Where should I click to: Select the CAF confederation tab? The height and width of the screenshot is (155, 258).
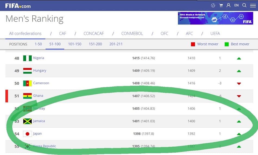(62, 34)
